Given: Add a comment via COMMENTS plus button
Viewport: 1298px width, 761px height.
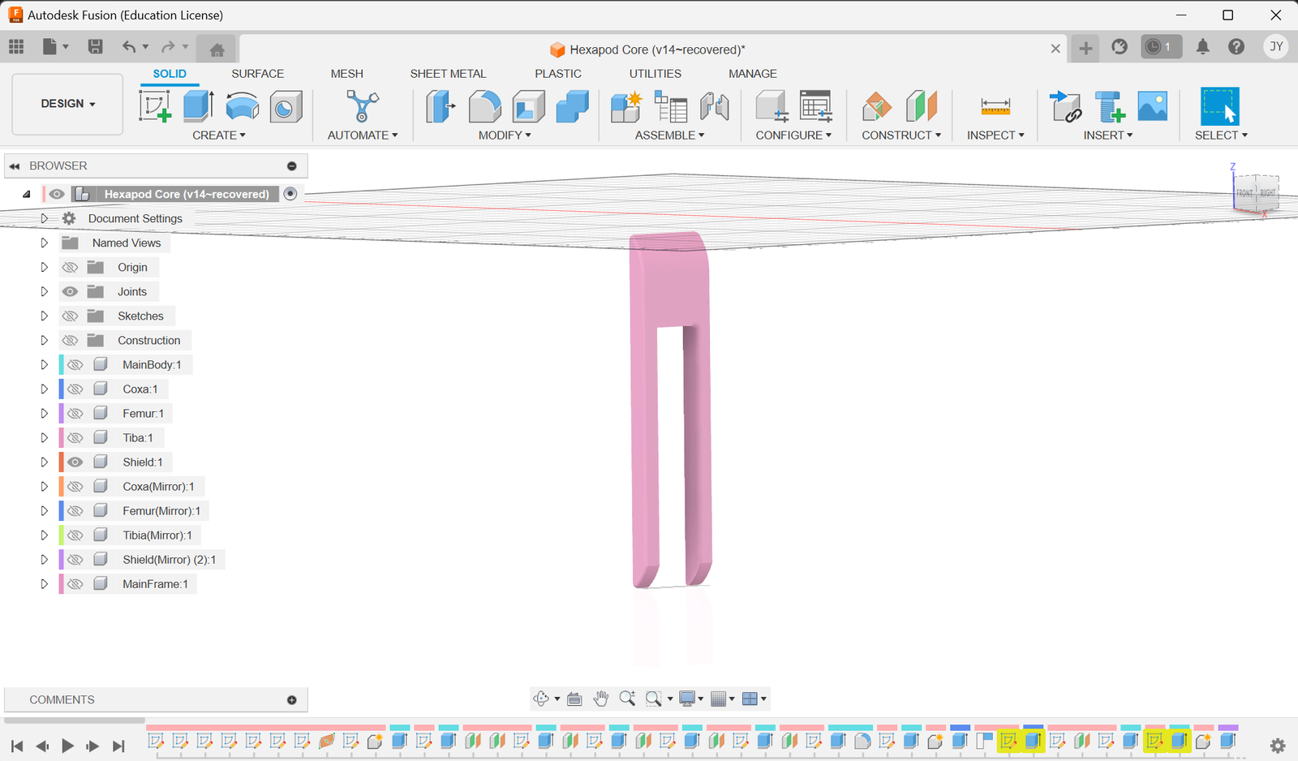Looking at the screenshot, I should 291,699.
